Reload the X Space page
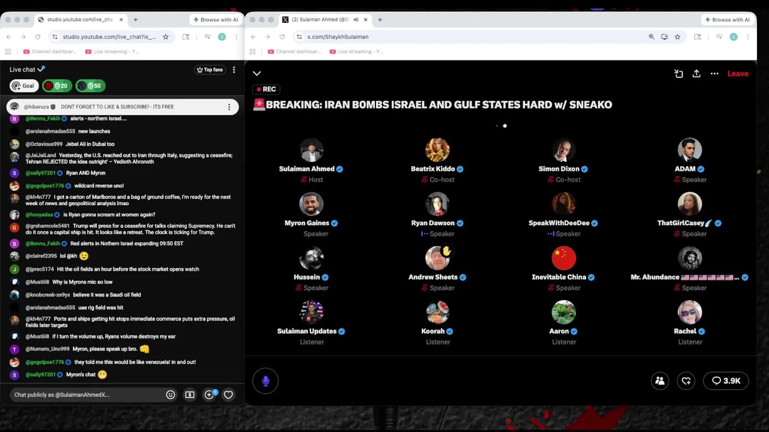769x432 pixels. coord(282,37)
